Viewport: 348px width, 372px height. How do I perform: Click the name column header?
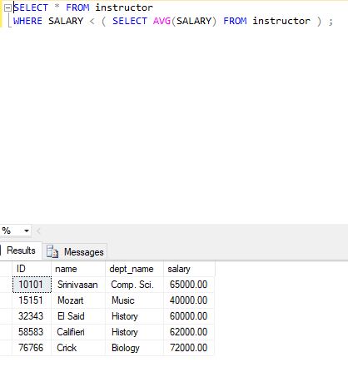coord(78,269)
